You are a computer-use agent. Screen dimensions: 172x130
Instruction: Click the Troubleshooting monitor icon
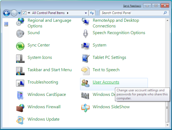20,83
